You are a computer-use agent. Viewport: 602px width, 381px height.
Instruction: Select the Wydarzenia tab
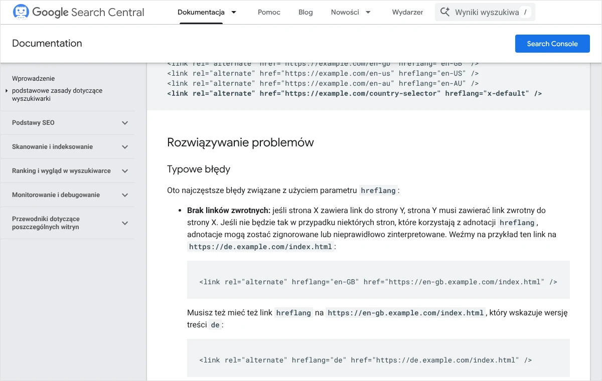coord(407,12)
